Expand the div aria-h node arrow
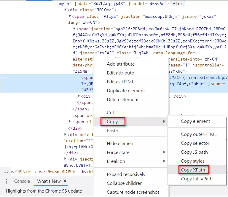 (x=66, y=134)
